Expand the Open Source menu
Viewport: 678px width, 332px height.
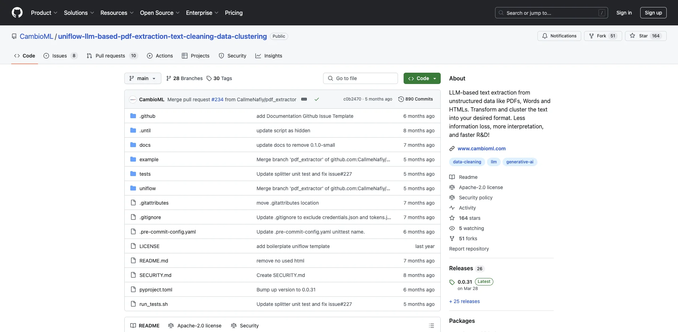(x=160, y=13)
